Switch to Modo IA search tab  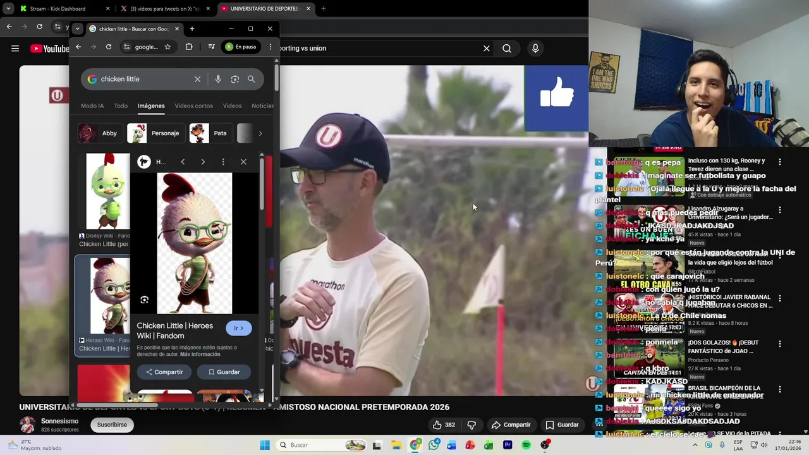pos(92,106)
